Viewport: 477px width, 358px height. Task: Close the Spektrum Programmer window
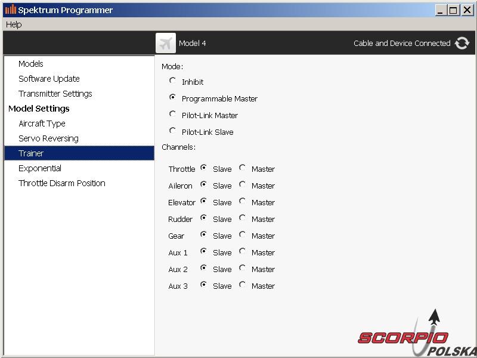click(x=467, y=10)
